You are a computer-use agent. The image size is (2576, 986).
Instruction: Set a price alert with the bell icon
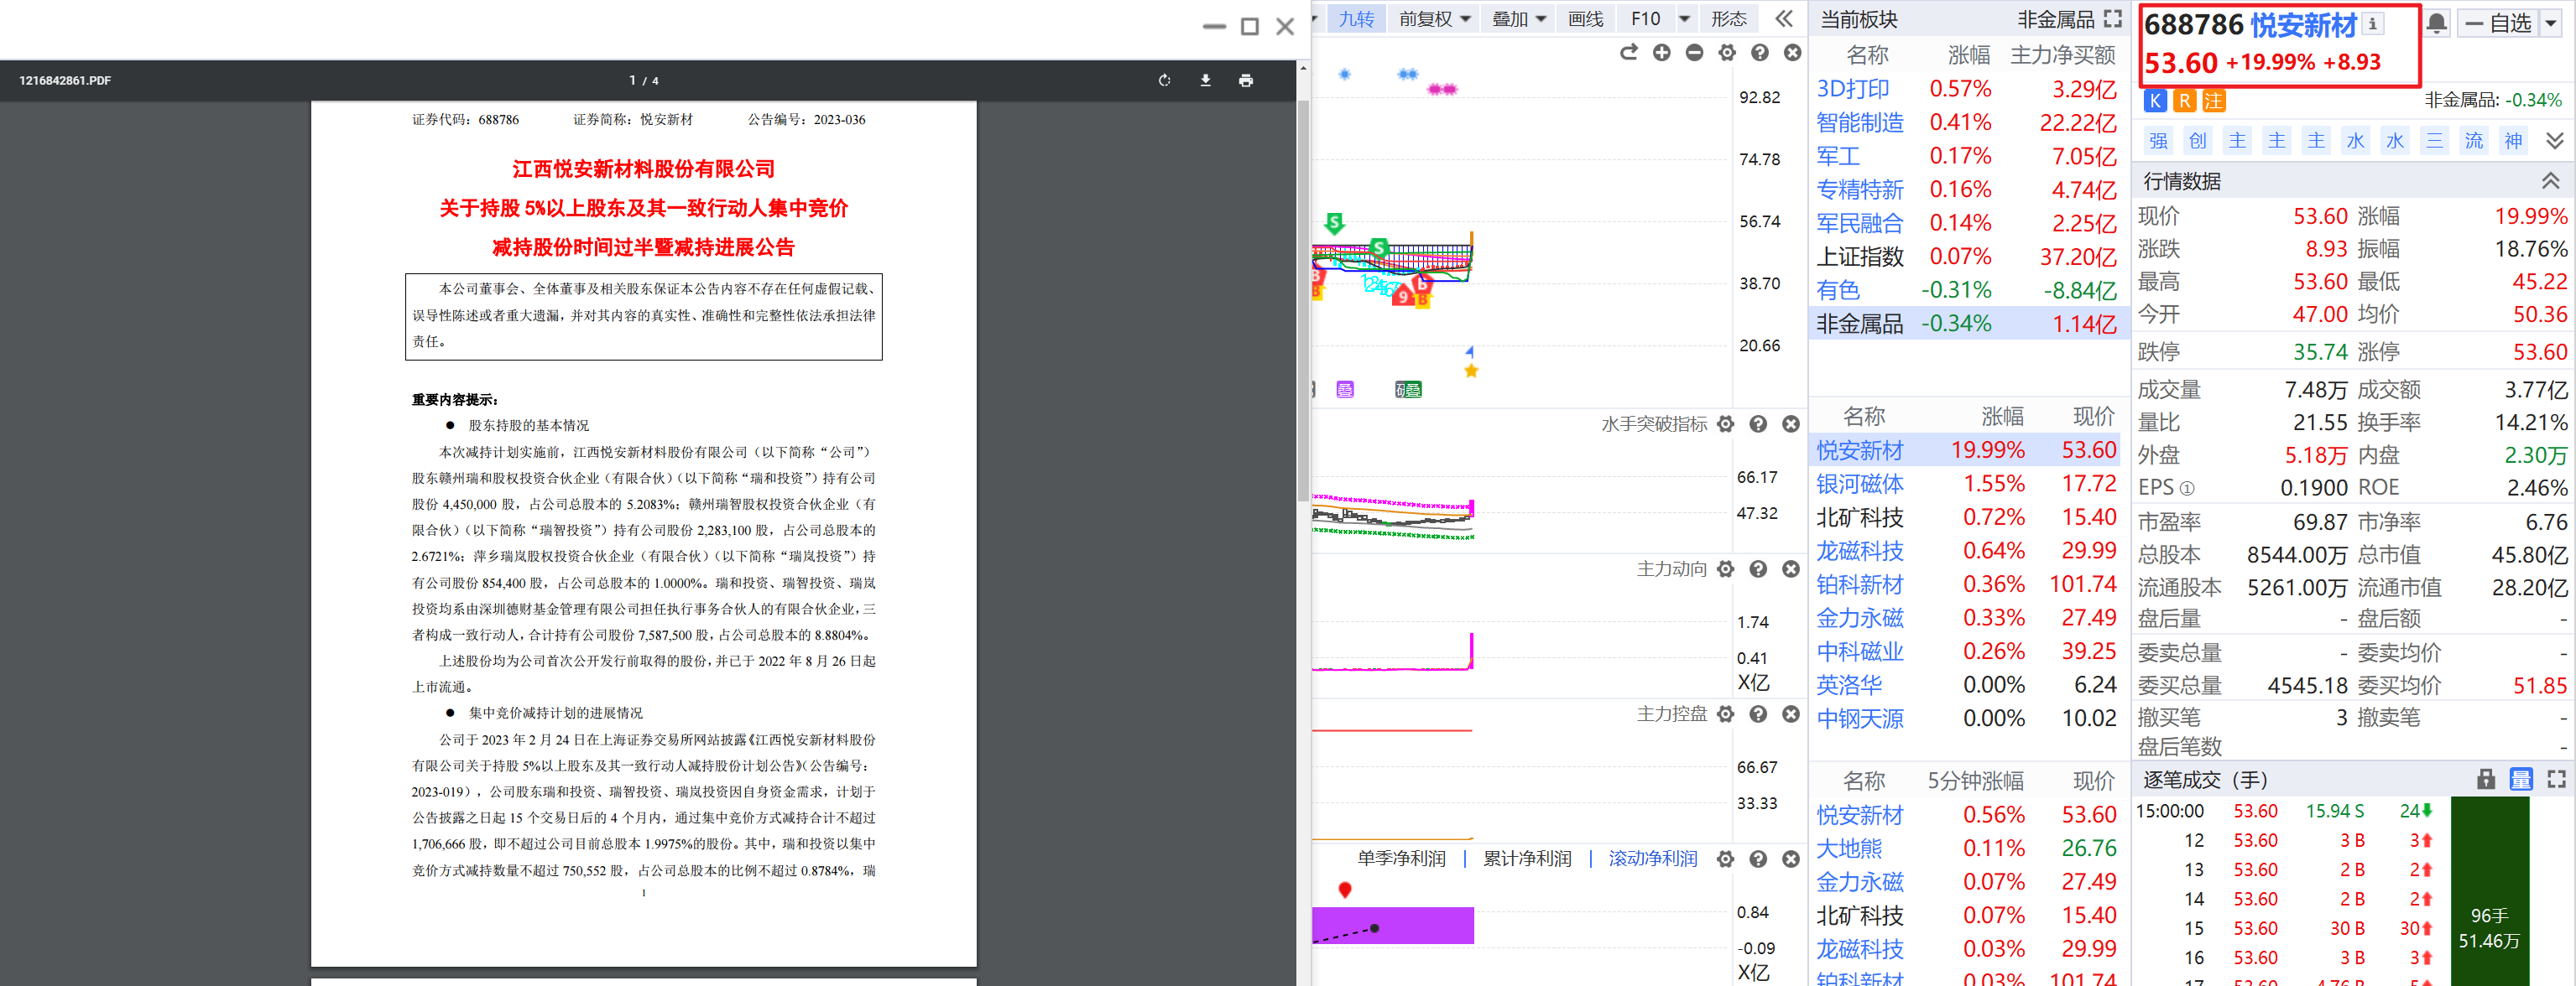[2437, 23]
